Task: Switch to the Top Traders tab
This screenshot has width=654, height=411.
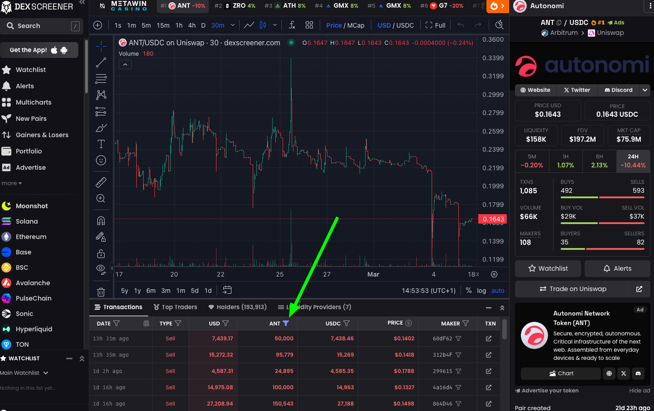Action: [175, 307]
